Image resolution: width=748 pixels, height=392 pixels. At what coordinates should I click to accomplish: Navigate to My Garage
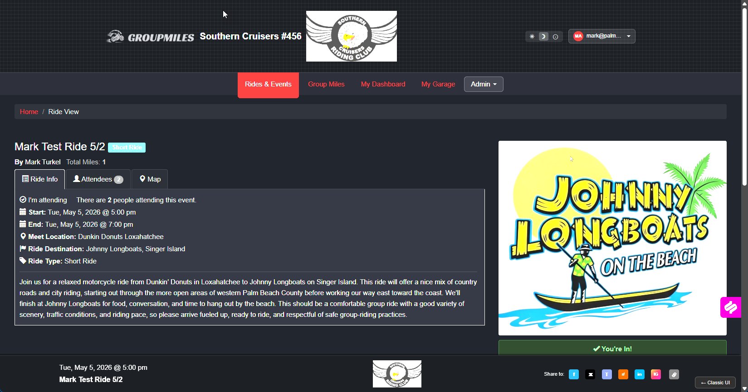point(438,84)
